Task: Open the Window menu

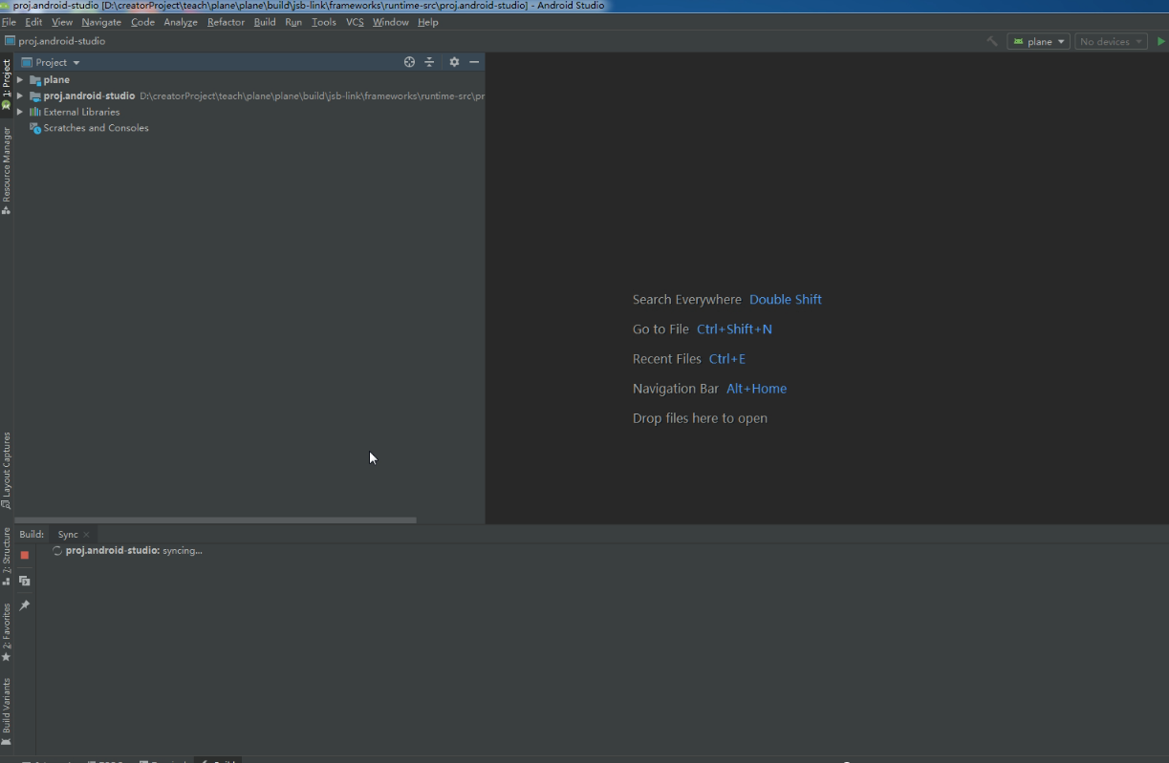Action: tap(390, 22)
